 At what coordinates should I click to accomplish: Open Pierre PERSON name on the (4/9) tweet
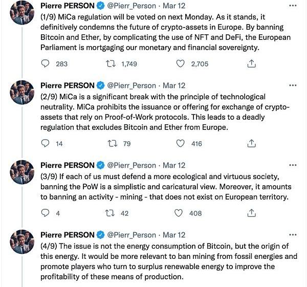[67, 235]
